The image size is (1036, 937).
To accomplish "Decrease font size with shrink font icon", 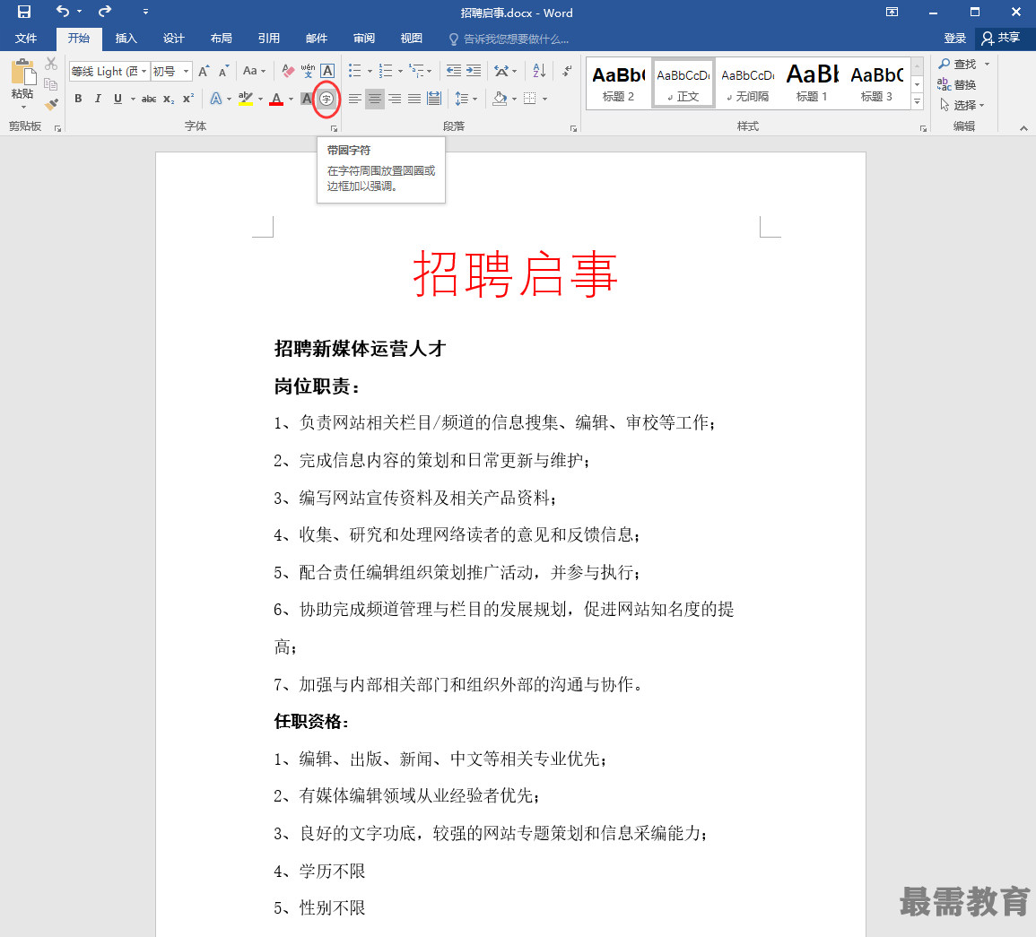I will click(x=224, y=71).
